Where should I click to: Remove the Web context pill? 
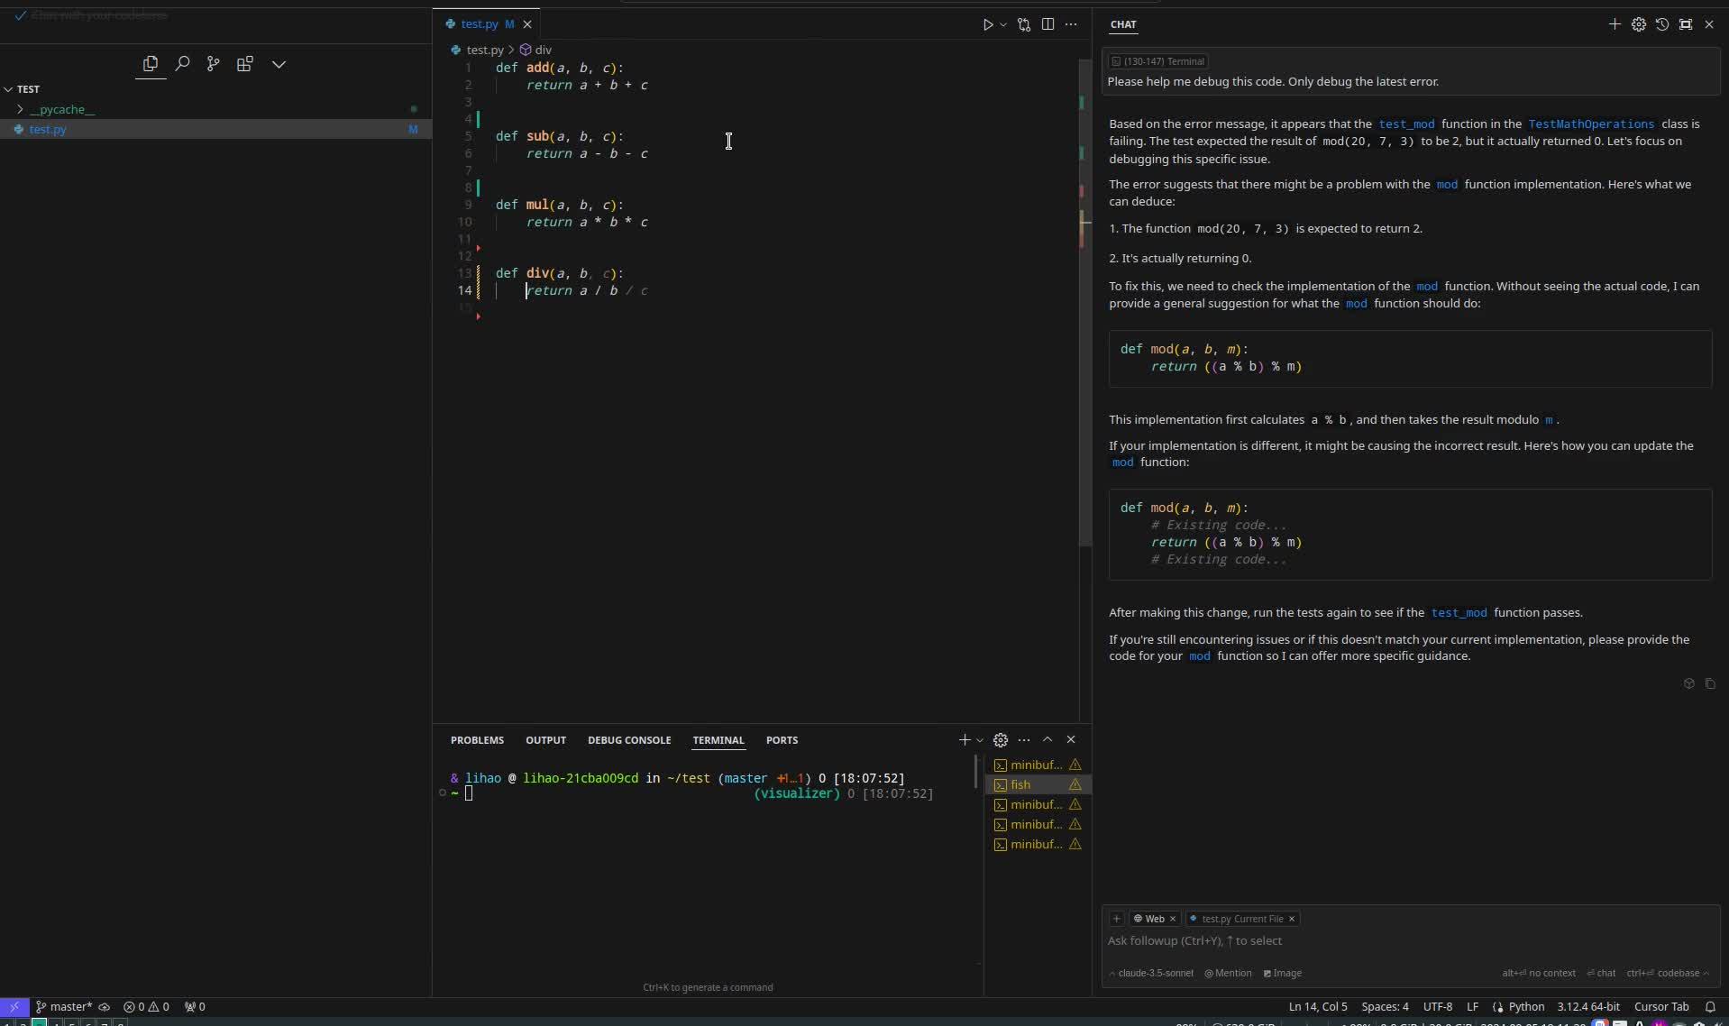[x=1173, y=920]
